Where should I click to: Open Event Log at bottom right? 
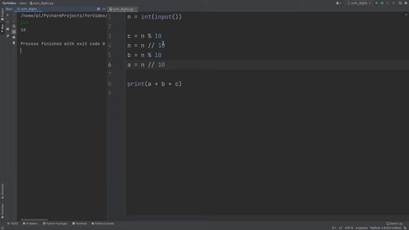click(x=394, y=224)
